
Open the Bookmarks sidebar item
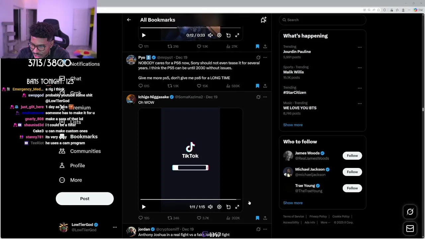click(78, 137)
